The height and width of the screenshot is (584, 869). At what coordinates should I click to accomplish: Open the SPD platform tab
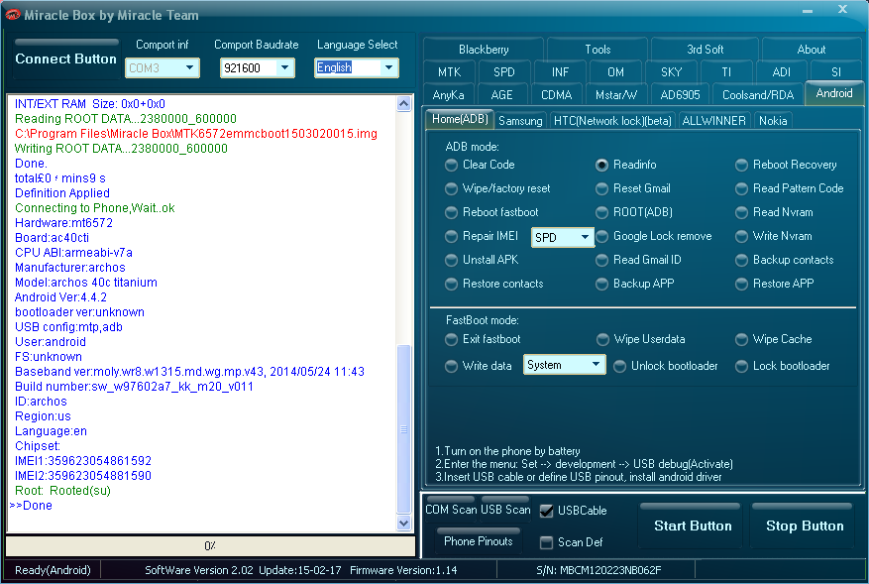click(503, 72)
